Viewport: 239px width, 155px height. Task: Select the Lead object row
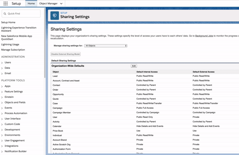point(145,76)
